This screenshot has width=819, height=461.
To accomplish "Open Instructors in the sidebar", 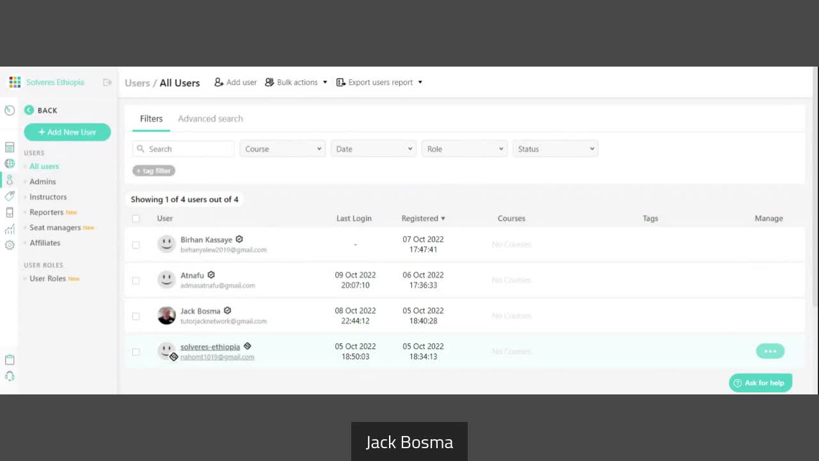I will [x=48, y=197].
